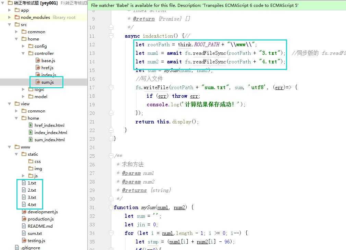Expand the model folder arrow
The height and width of the screenshot is (250, 346).
click(23, 96)
